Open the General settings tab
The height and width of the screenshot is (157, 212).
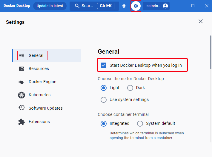pos(47,56)
